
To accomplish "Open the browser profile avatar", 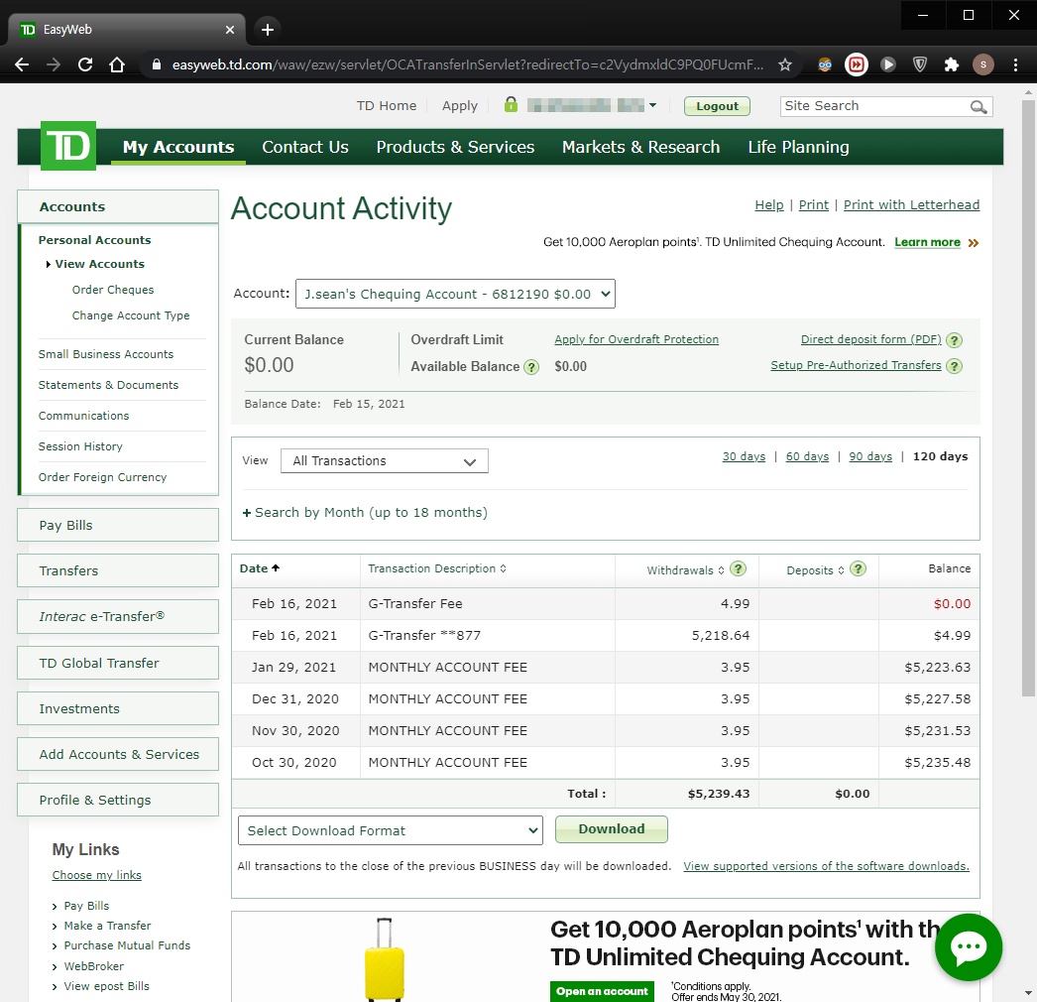I will 983,64.
